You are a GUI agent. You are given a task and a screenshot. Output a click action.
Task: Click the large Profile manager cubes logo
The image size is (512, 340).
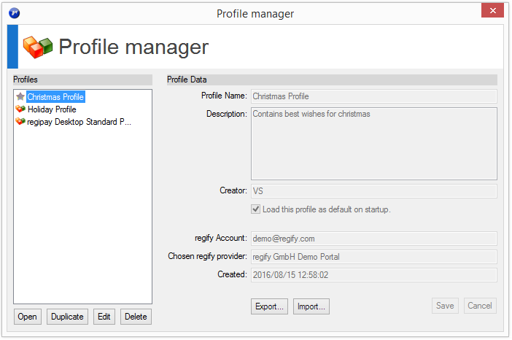click(x=38, y=47)
